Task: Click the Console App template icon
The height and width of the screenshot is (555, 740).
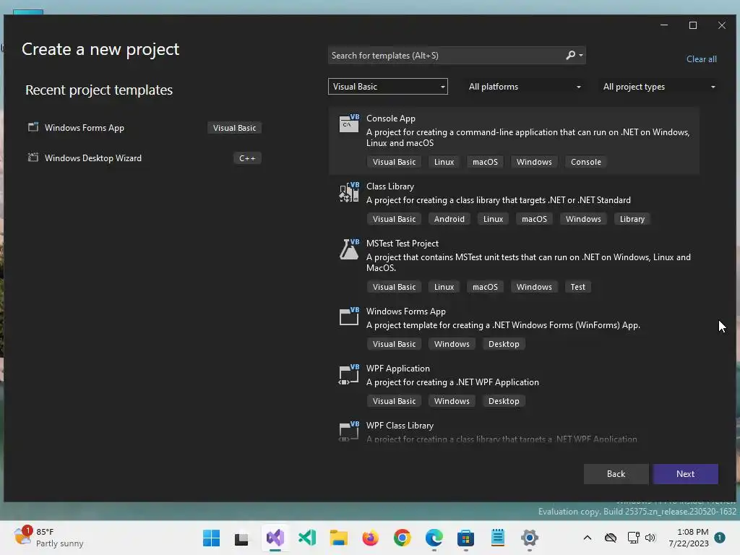Action: [x=349, y=124]
